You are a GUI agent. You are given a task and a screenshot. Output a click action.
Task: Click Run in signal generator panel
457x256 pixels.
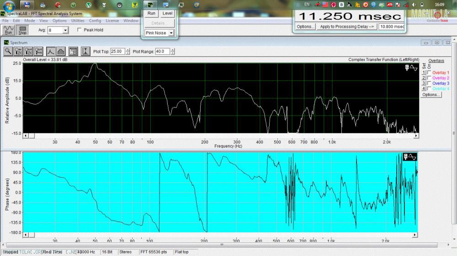click(x=151, y=13)
